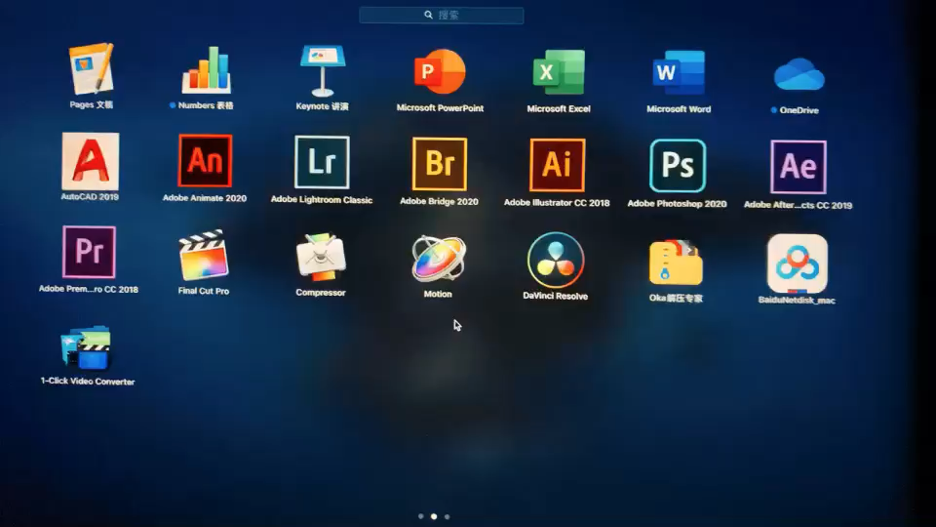Open BaiduNetdisk_mac
This screenshot has width=936, height=527.
point(797,263)
